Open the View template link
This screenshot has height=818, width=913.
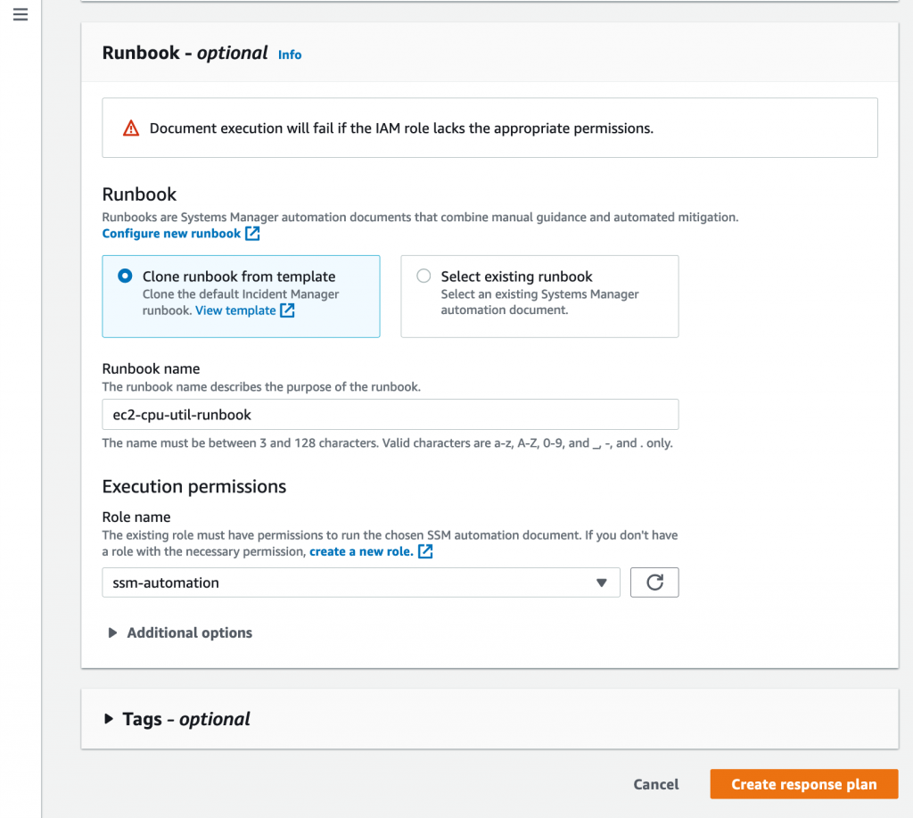coord(235,310)
